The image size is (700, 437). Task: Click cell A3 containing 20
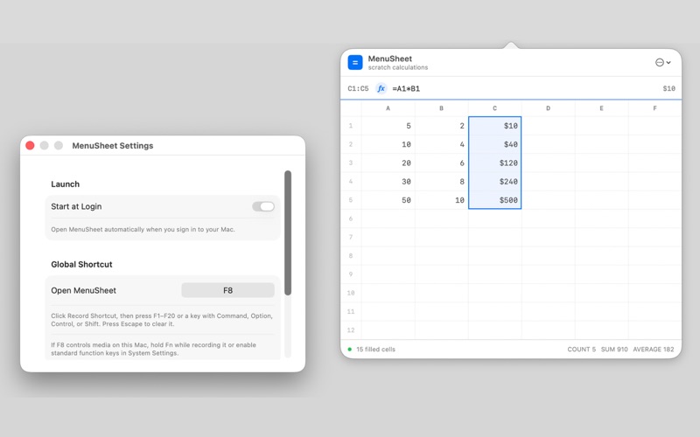coord(388,163)
